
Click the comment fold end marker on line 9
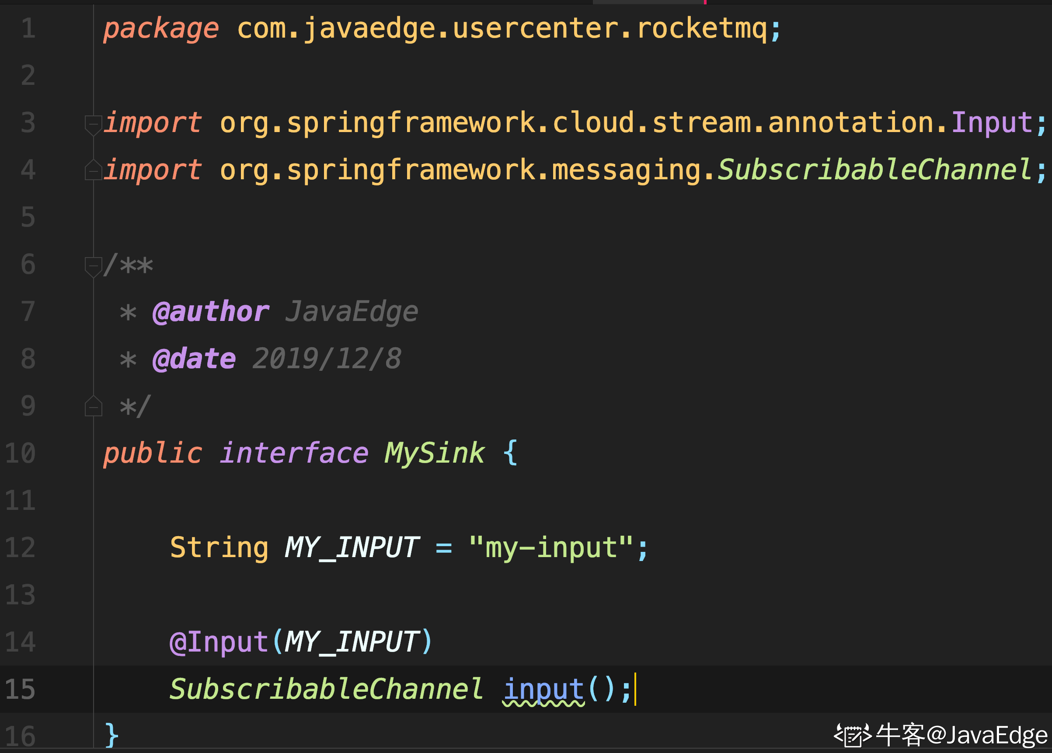(93, 407)
